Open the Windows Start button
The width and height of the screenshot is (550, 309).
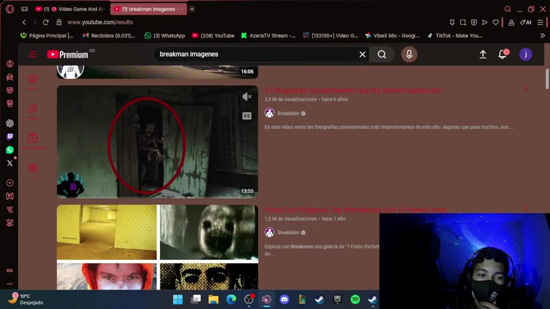pos(178,299)
